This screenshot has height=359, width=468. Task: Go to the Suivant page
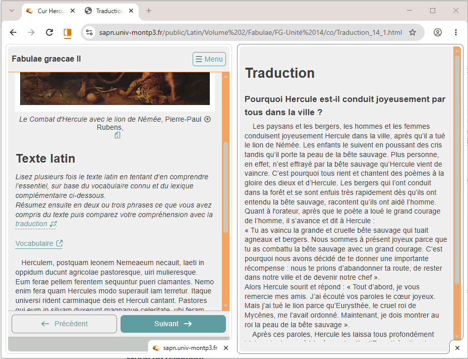click(x=173, y=324)
